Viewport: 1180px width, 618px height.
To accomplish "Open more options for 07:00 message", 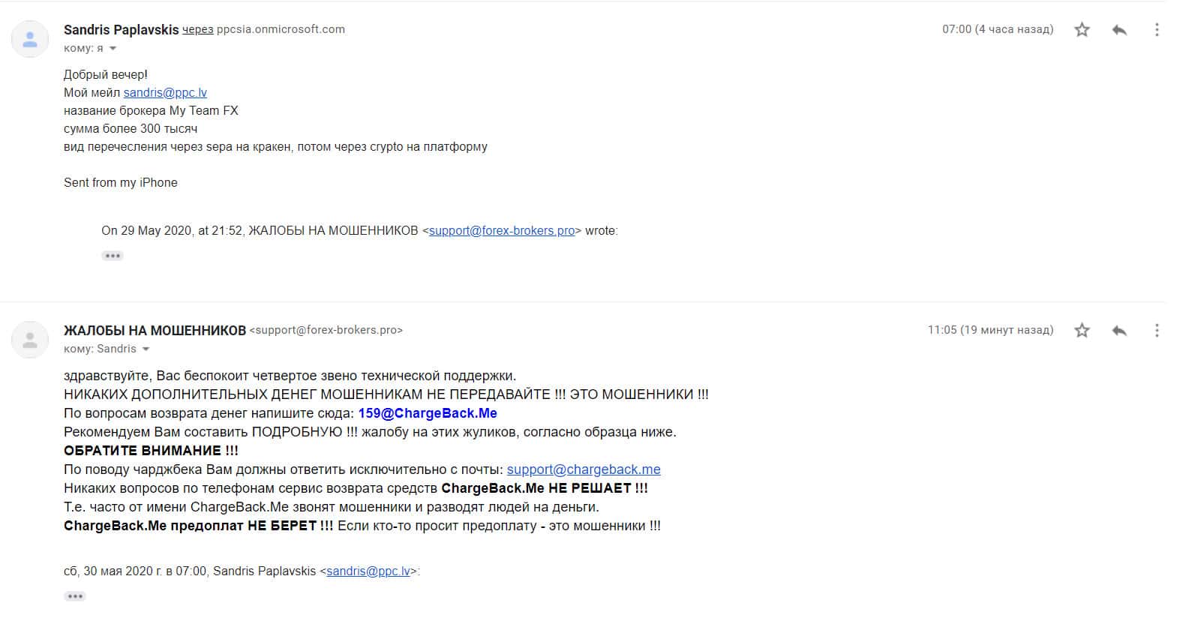I will [x=1157, y=30].
